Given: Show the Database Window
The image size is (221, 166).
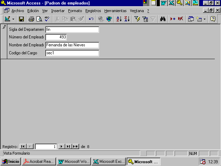Looking at the screenshot, I should (191, 19).
